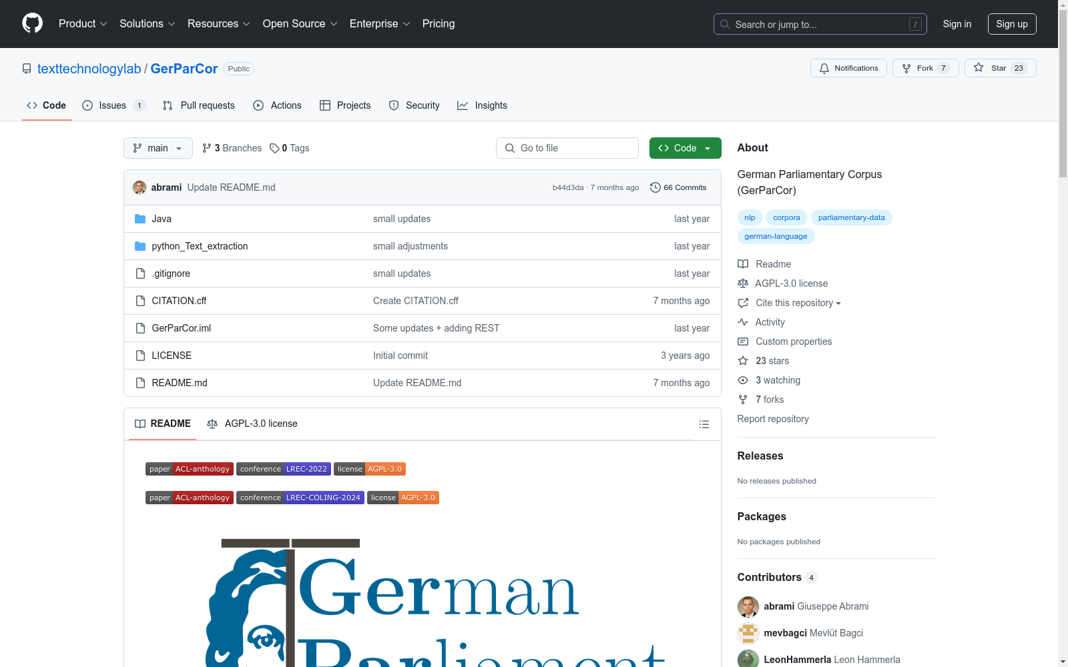Viewport: 1068px width, 667px height.
Task: Open commit history clock icon
Action: pyautogui.click(x=655, y=187)
